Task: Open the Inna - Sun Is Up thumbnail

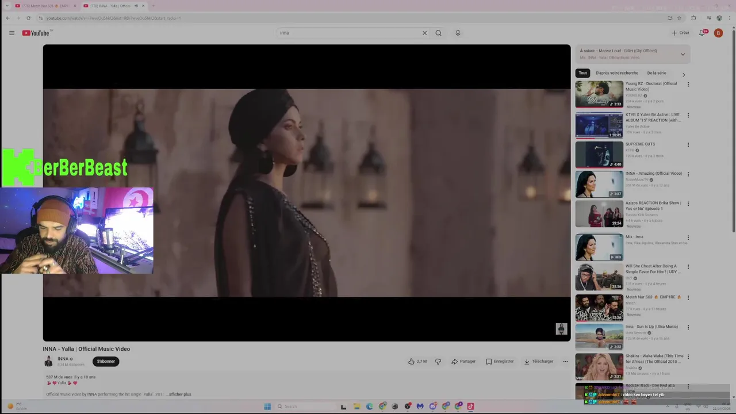Action: pyautogui.click(x=599, y=336)
